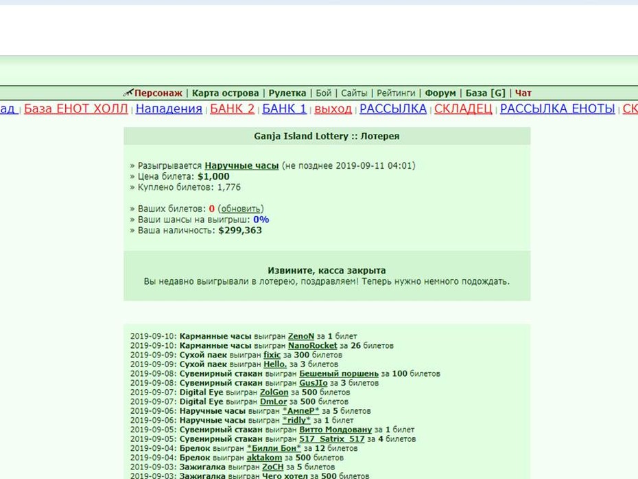This screenshot has width=638, height=479.
Task: Open the СКЛАДЕЦ link
Action: [463, 108]
